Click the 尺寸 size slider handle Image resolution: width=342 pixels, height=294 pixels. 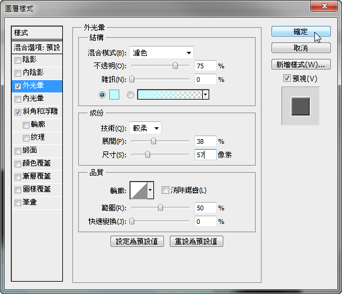tap(147, 154)
